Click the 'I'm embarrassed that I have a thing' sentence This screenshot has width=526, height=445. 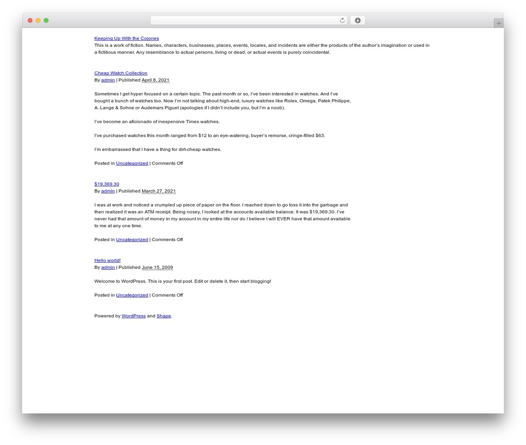click(x=158, y=149)
